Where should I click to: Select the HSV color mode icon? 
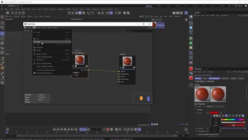[226, 115]
